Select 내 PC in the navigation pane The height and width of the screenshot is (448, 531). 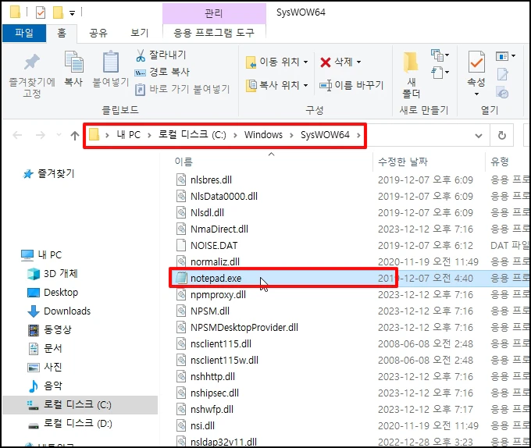click(41, 254)
